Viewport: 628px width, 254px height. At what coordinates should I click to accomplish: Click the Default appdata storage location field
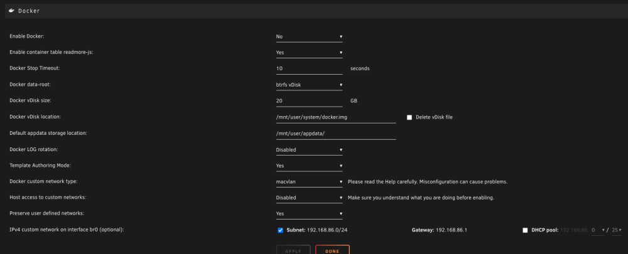pyautogui.click(x=335, y=133)
